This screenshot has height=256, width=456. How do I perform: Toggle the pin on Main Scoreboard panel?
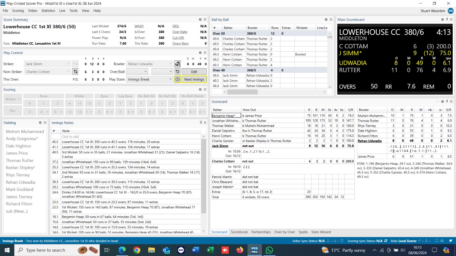point(447,20)
